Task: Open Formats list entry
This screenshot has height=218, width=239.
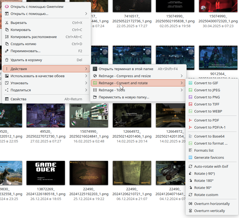Action: click(x=212, y=151)
